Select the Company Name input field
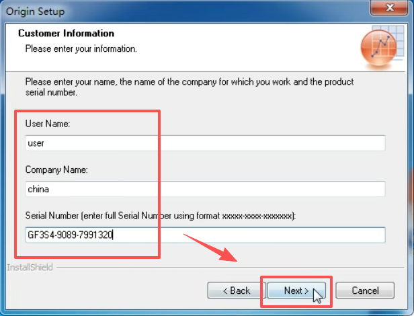Viewport: 414px width, 316px height. 205,189
